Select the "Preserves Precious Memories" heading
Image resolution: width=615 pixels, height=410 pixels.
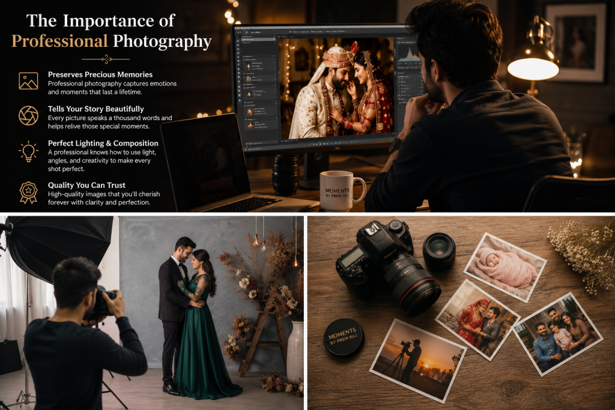pos(100,74)
